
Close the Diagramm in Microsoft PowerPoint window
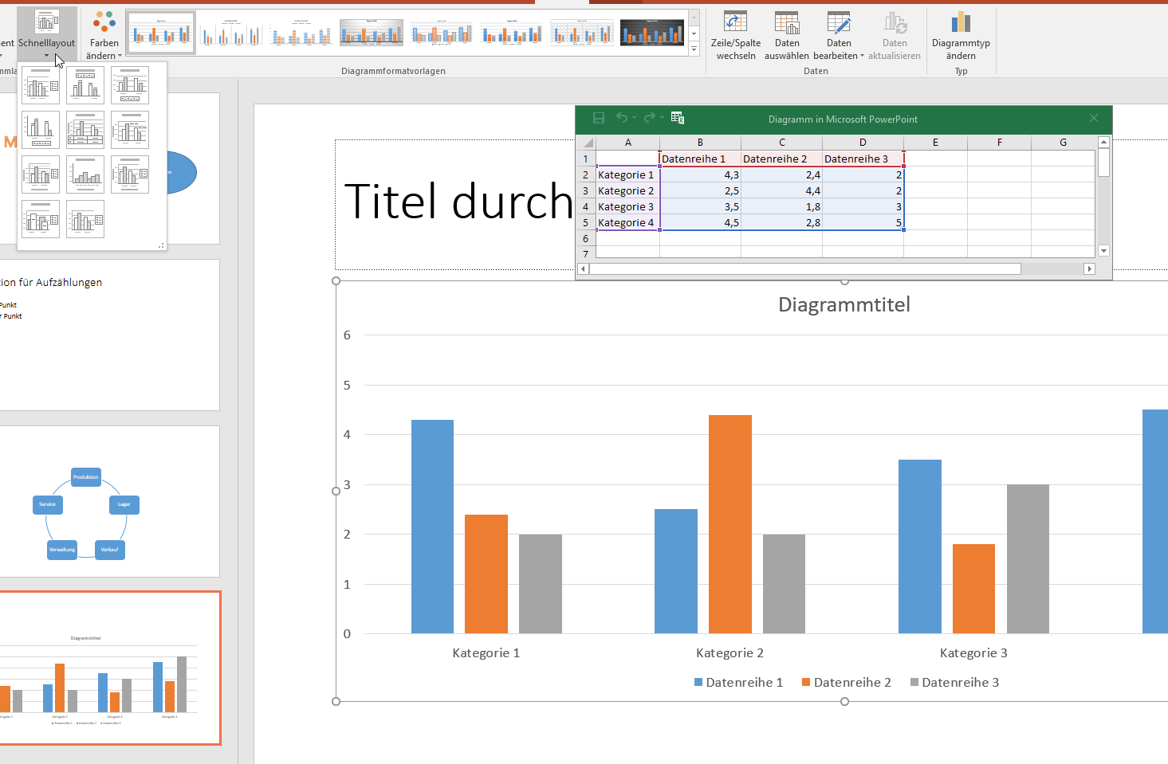pos(1094,118)
